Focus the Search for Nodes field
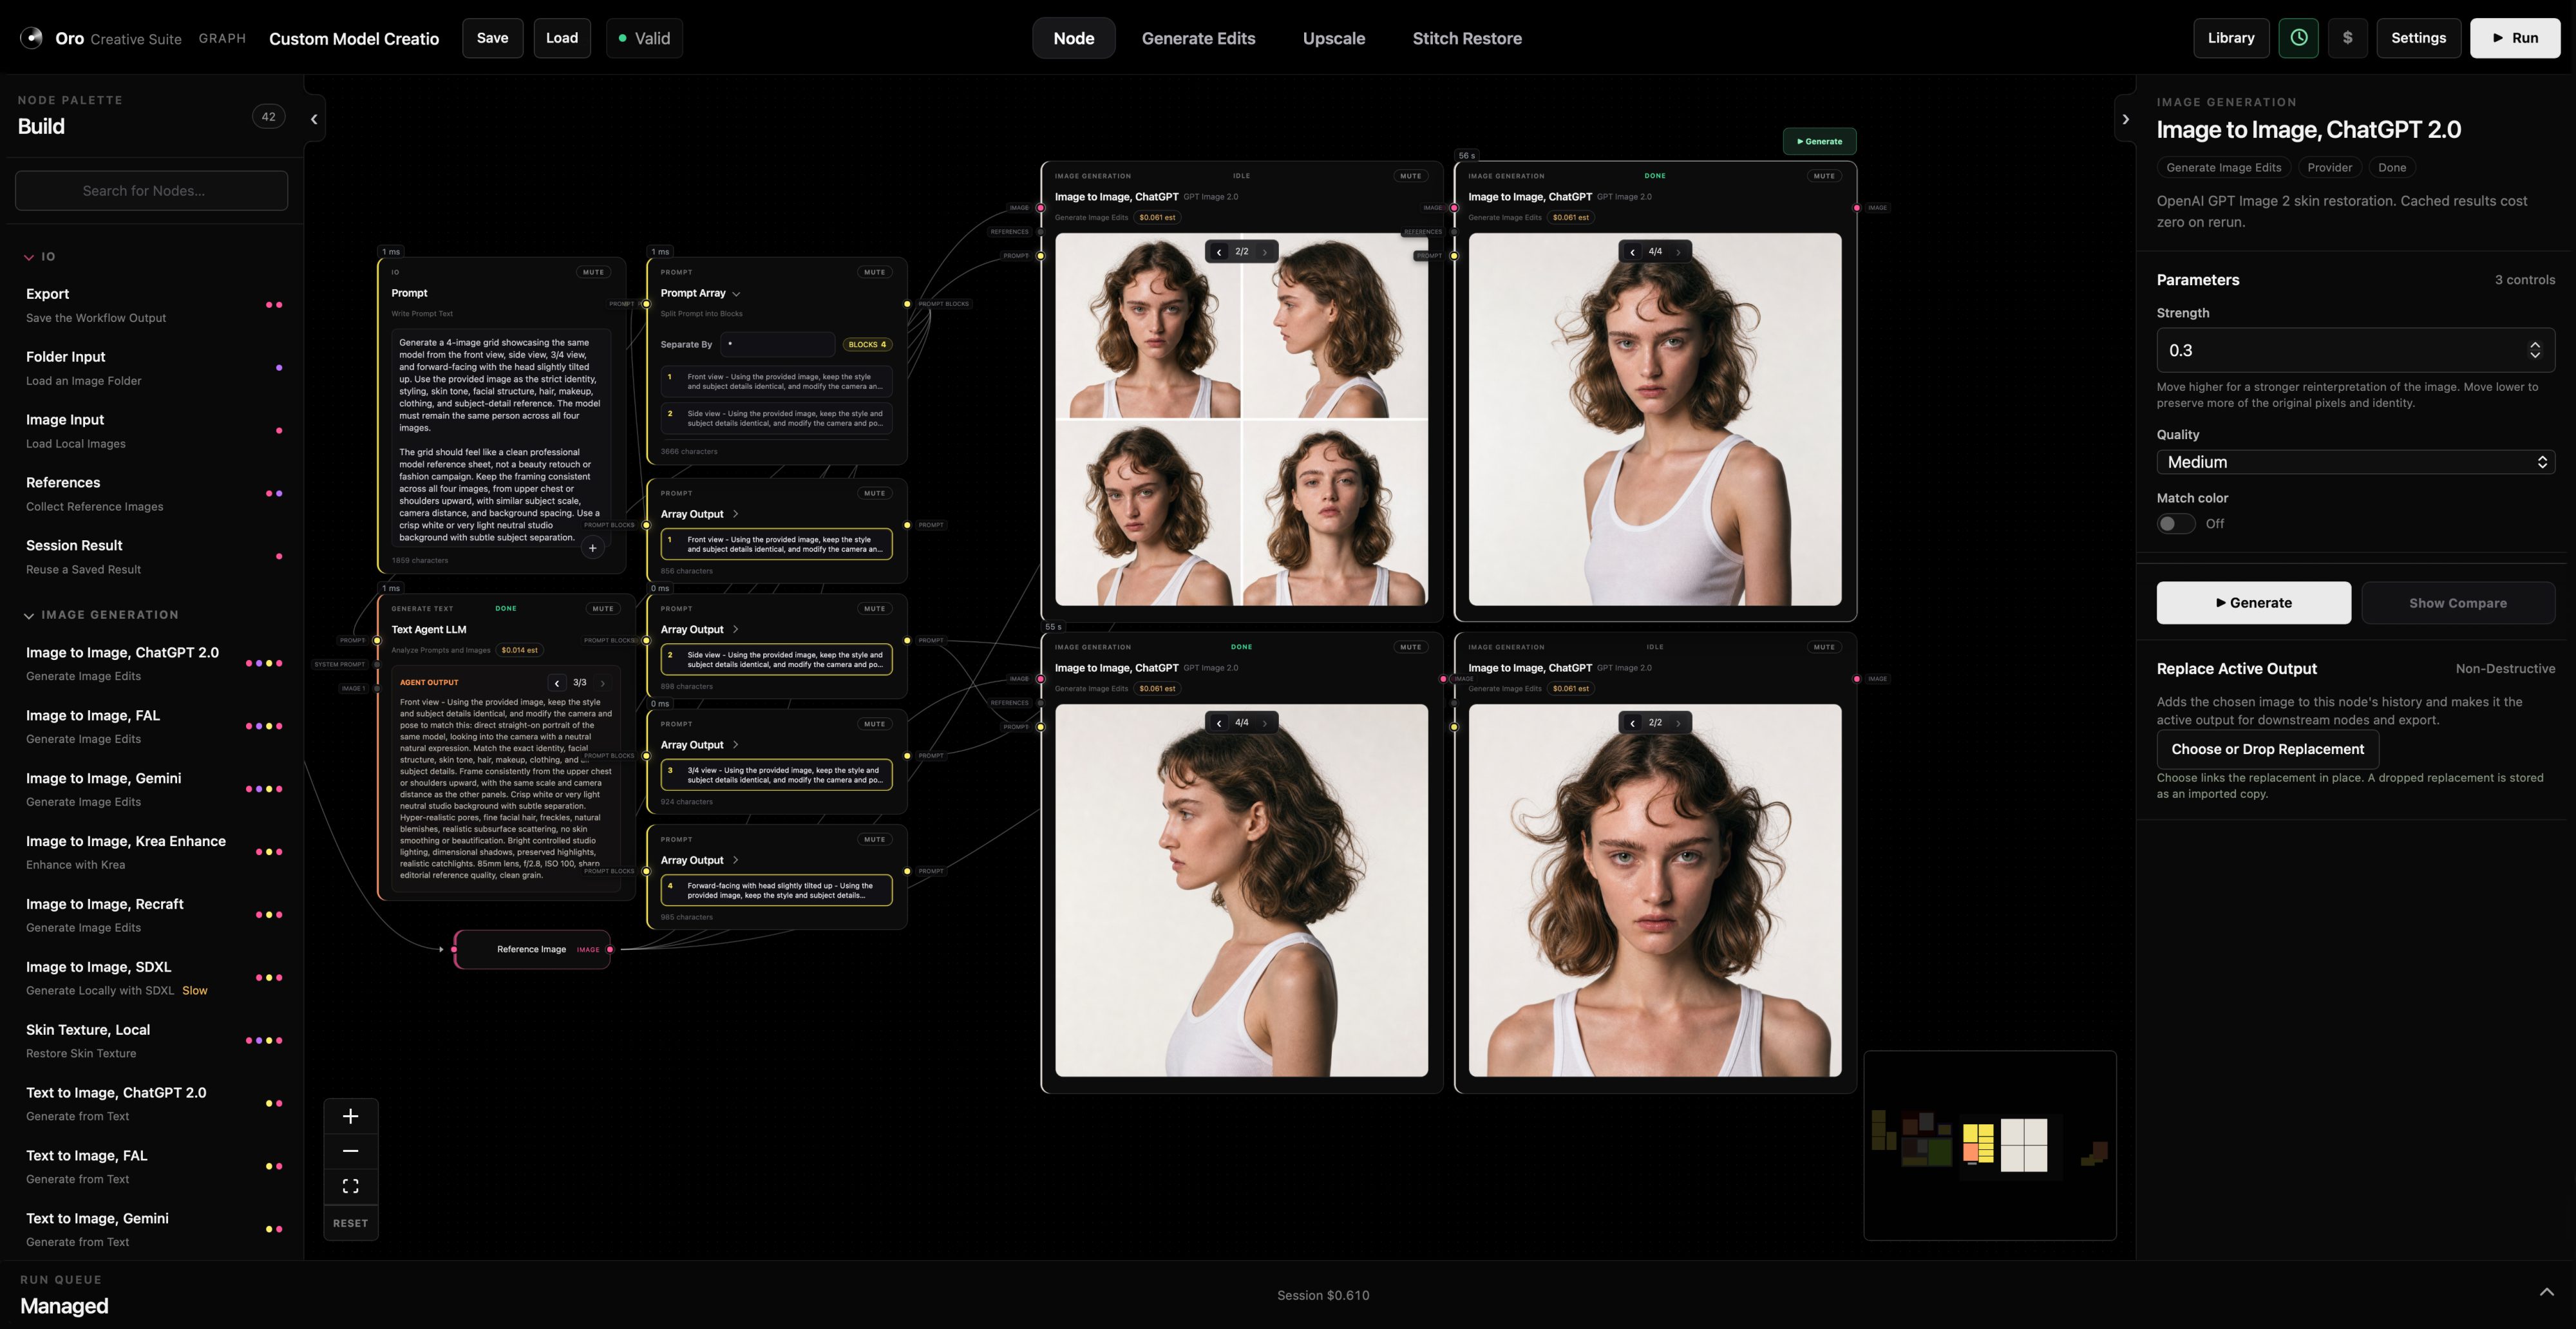 151,190
